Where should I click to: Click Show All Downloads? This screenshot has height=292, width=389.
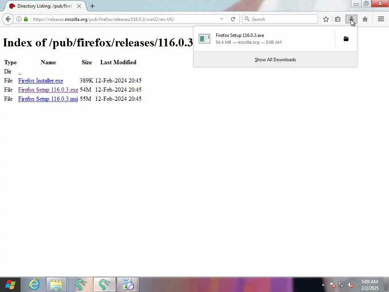[275, 60]
